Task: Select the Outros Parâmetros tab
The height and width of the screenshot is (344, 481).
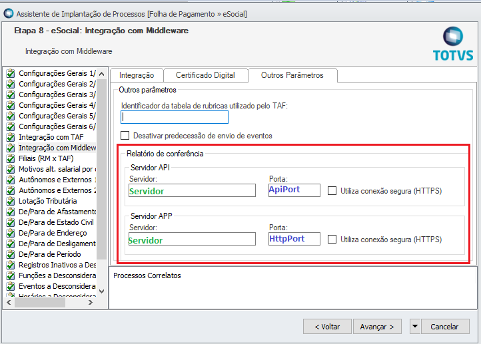Action: click(x=292, y=75)
